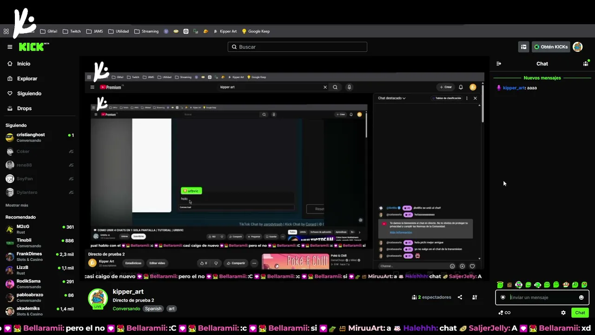Open the Google Keep bookmark

pos(256,32)
